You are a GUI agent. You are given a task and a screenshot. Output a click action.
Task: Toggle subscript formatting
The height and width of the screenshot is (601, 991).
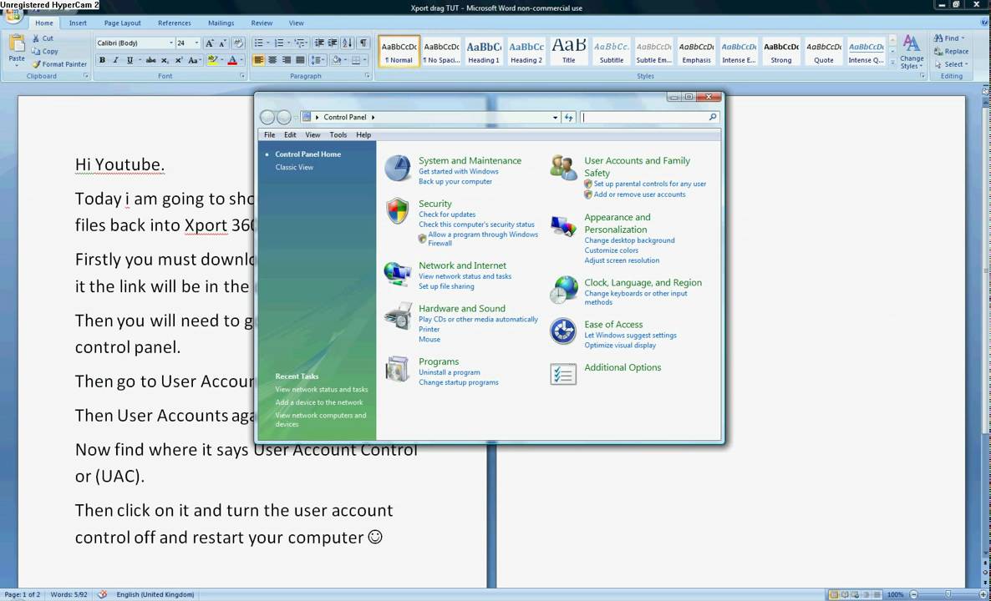point(165,60)
